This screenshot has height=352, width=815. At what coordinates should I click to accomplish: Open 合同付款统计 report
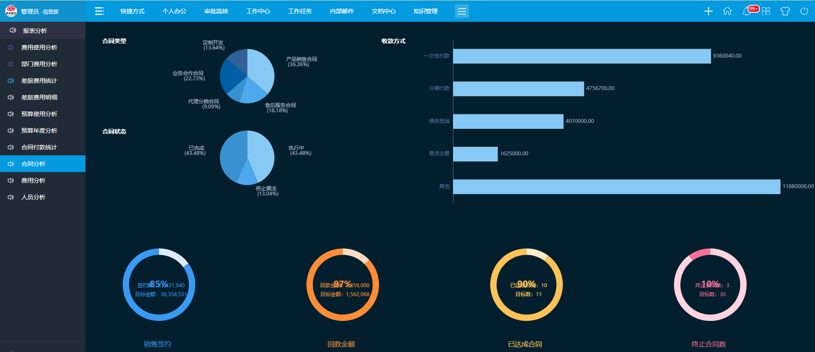[39, 147]
